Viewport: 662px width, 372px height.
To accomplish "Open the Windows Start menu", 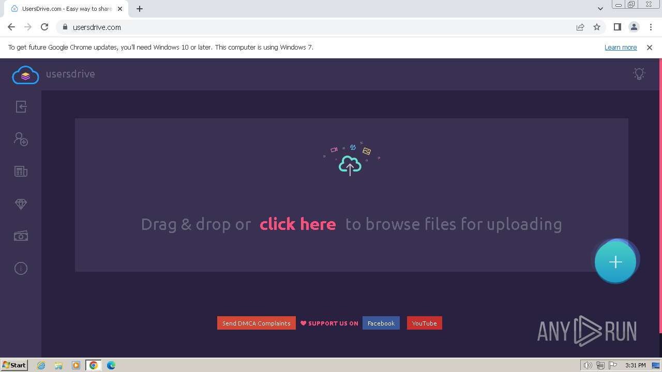I will point(14,365).
